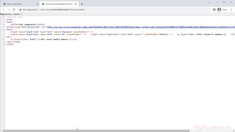Click the </div></body> line

[13, 42]
